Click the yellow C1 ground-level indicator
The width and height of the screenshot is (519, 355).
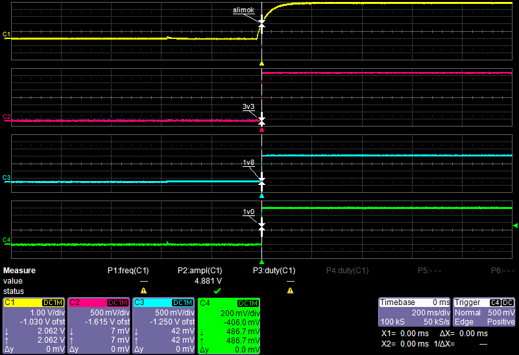coord(6,35)
